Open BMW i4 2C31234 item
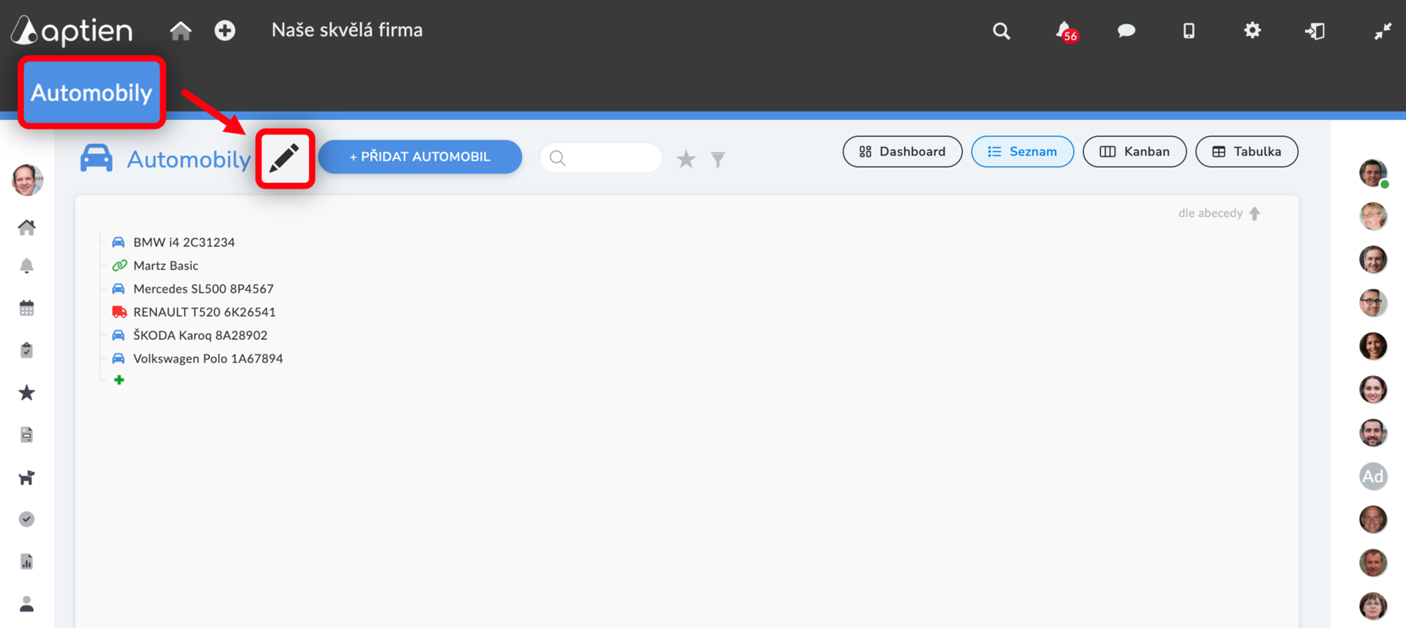The image size is (1406, 629). click(184, 242)
